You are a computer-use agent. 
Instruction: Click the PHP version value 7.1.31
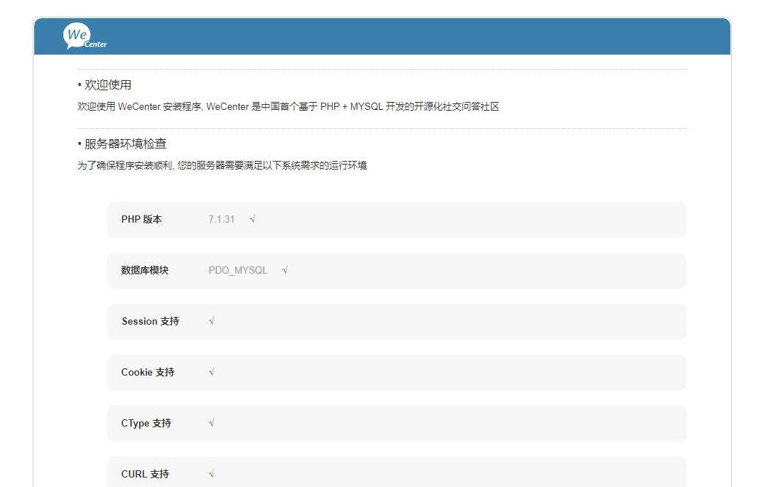[x=221, y=219]
